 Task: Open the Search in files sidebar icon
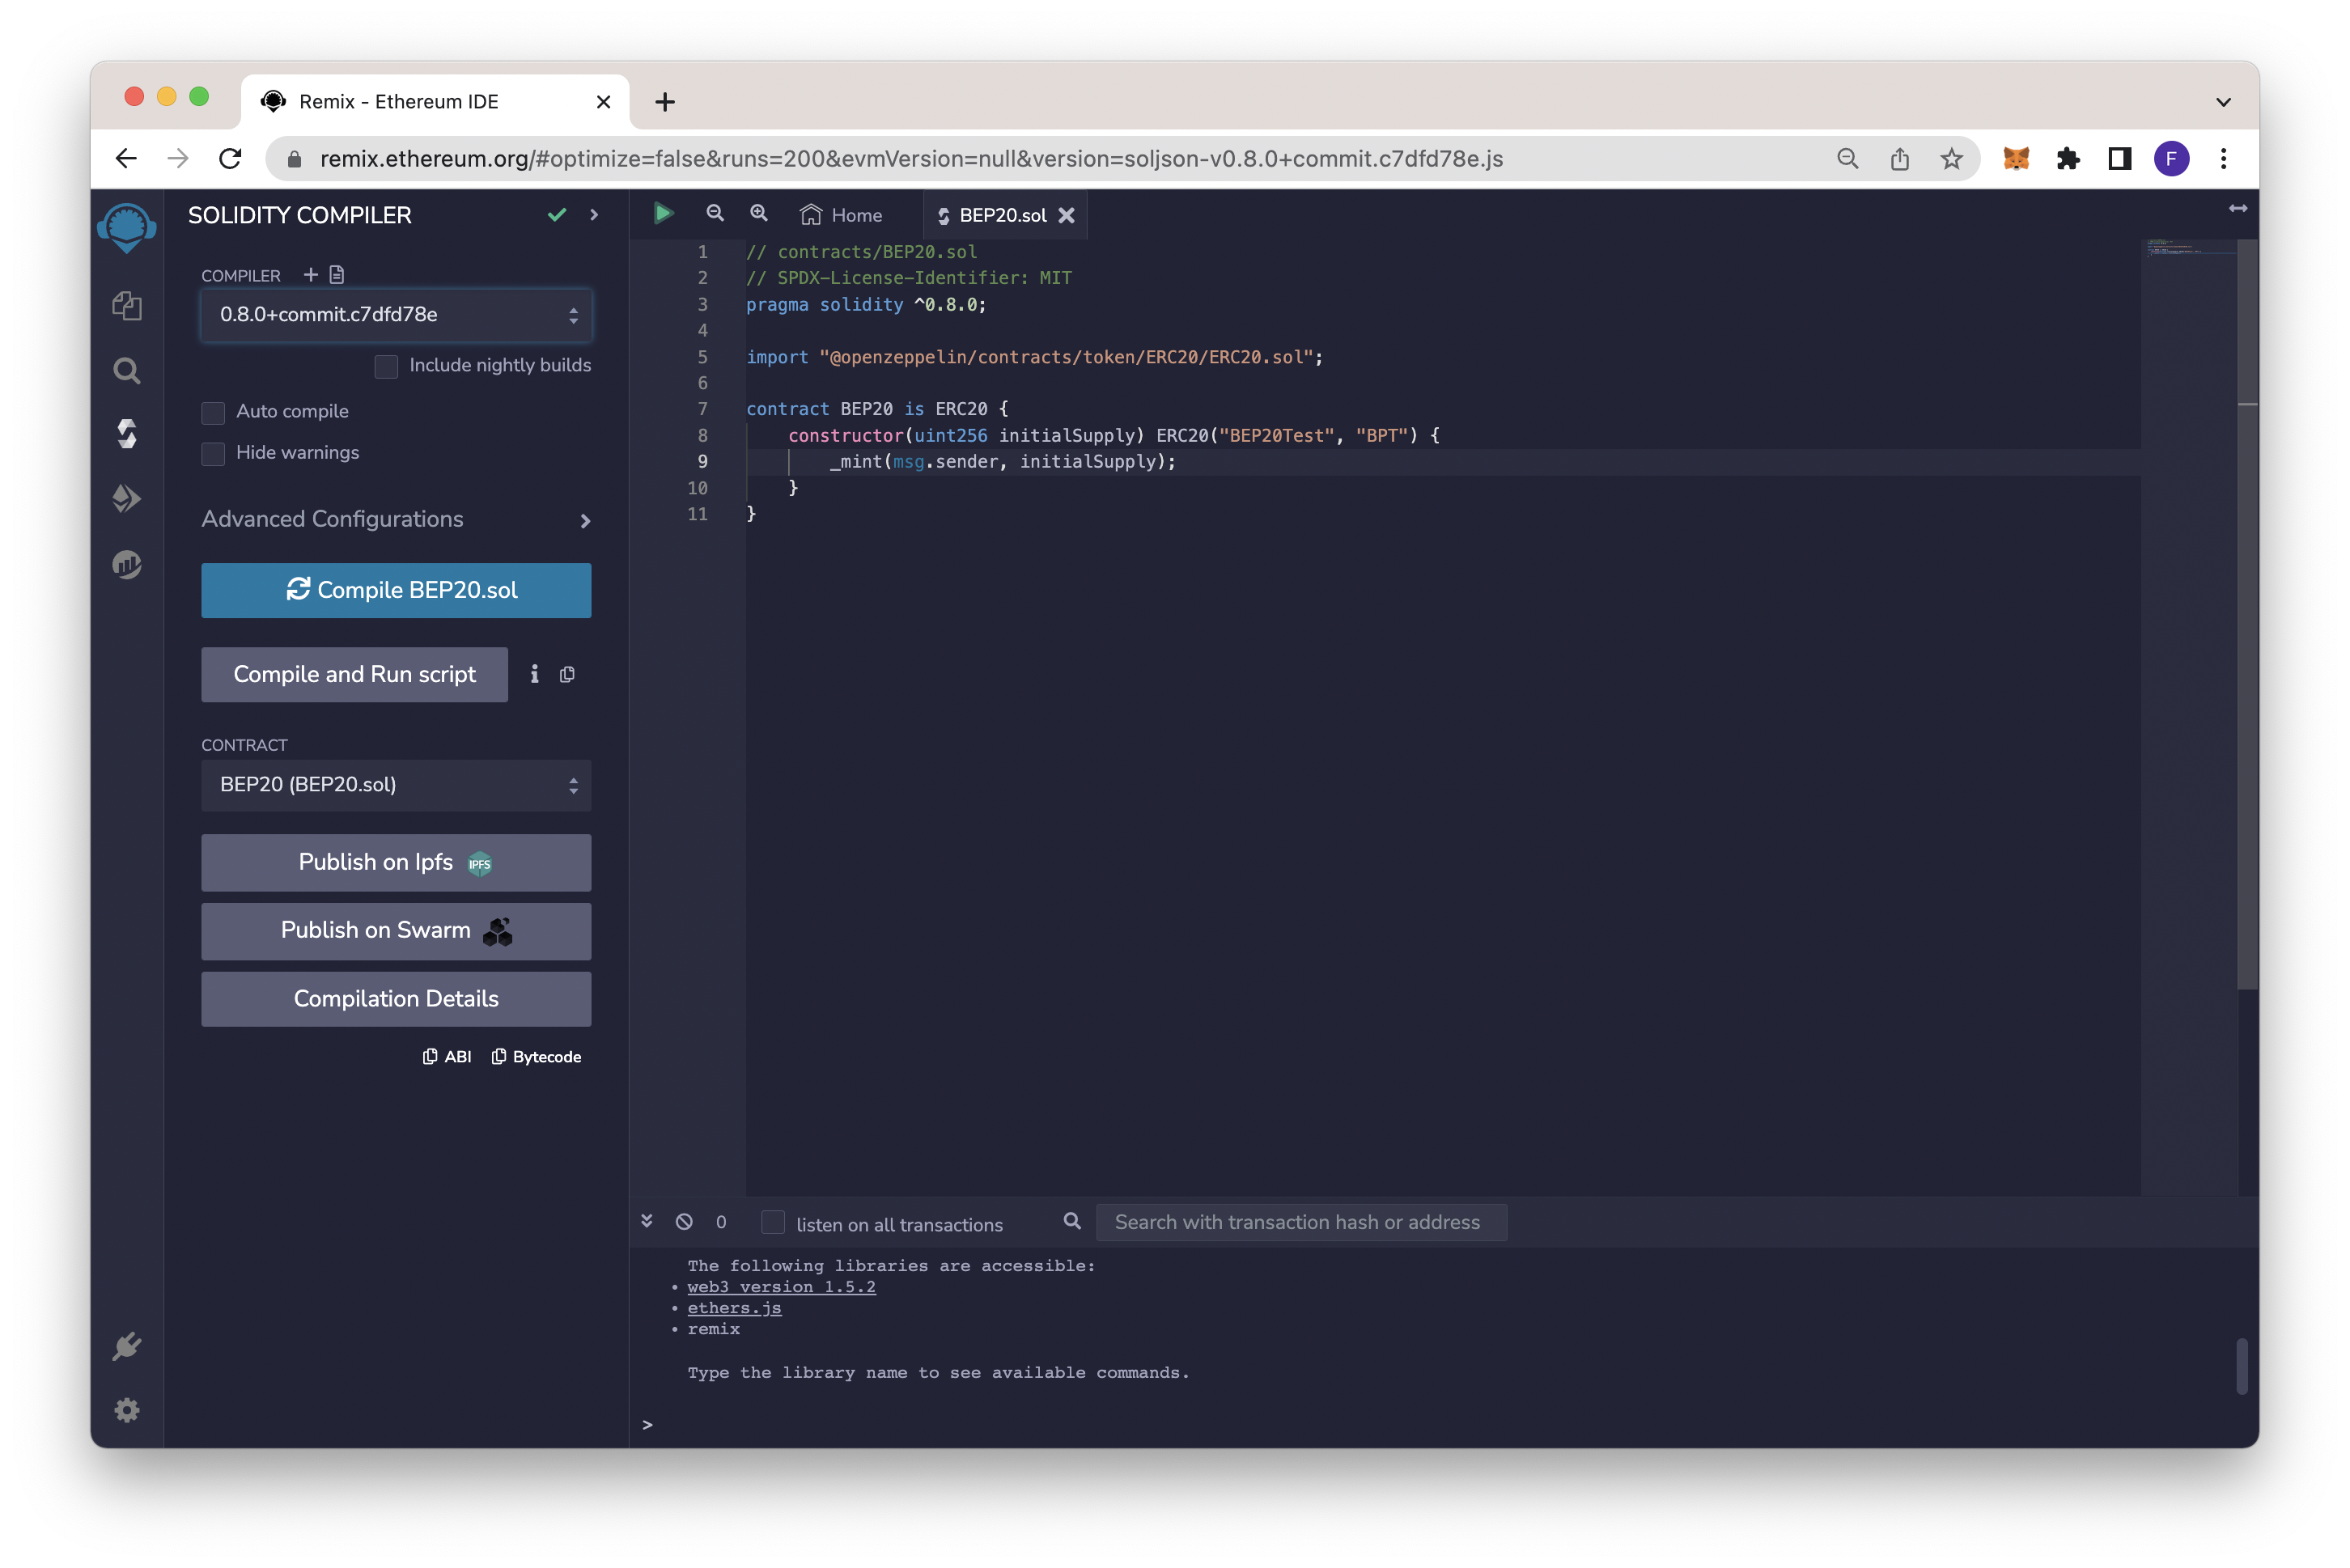pos(127,371)
